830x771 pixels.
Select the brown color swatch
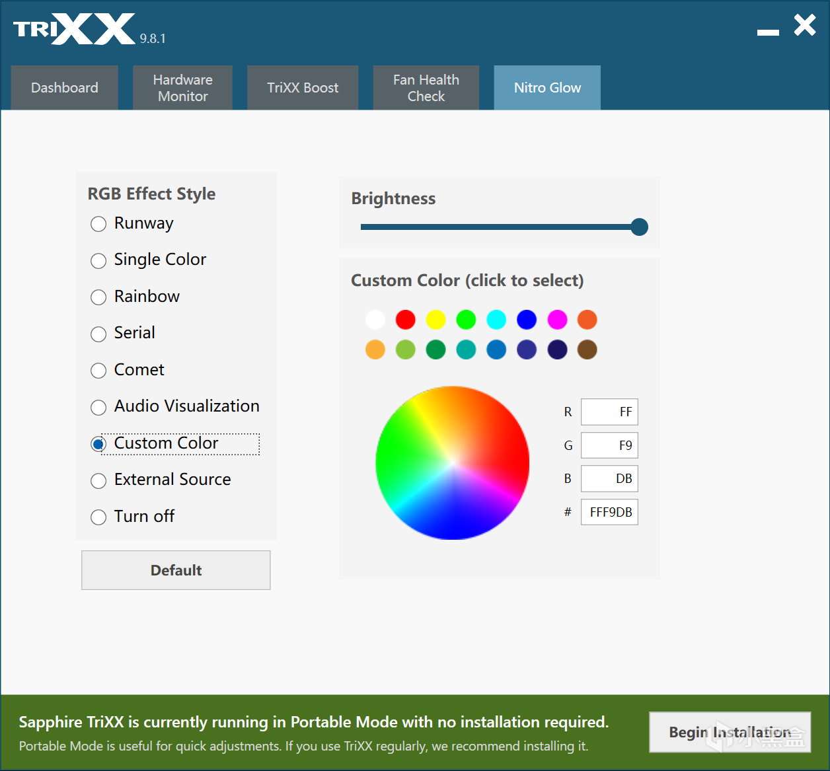587,349
